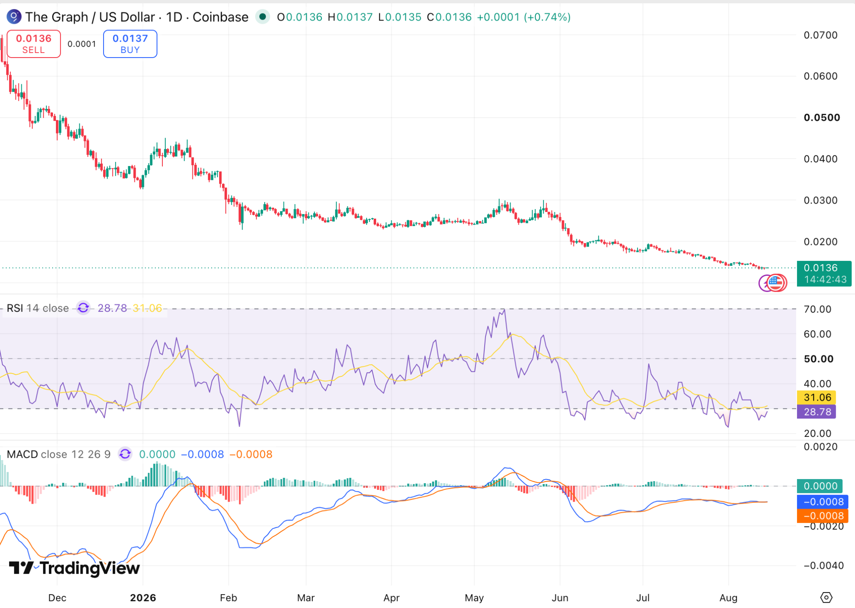Click the bold 0.0500 price axis label
Image resolution: width=855 pixels, height=608 pixels.
(x=822, y=118)
